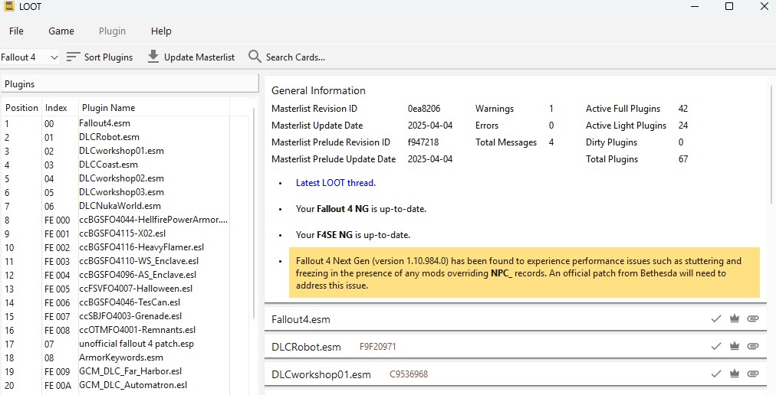776x395 pixels.
Task: Open the Help menu
Action: 161,31
